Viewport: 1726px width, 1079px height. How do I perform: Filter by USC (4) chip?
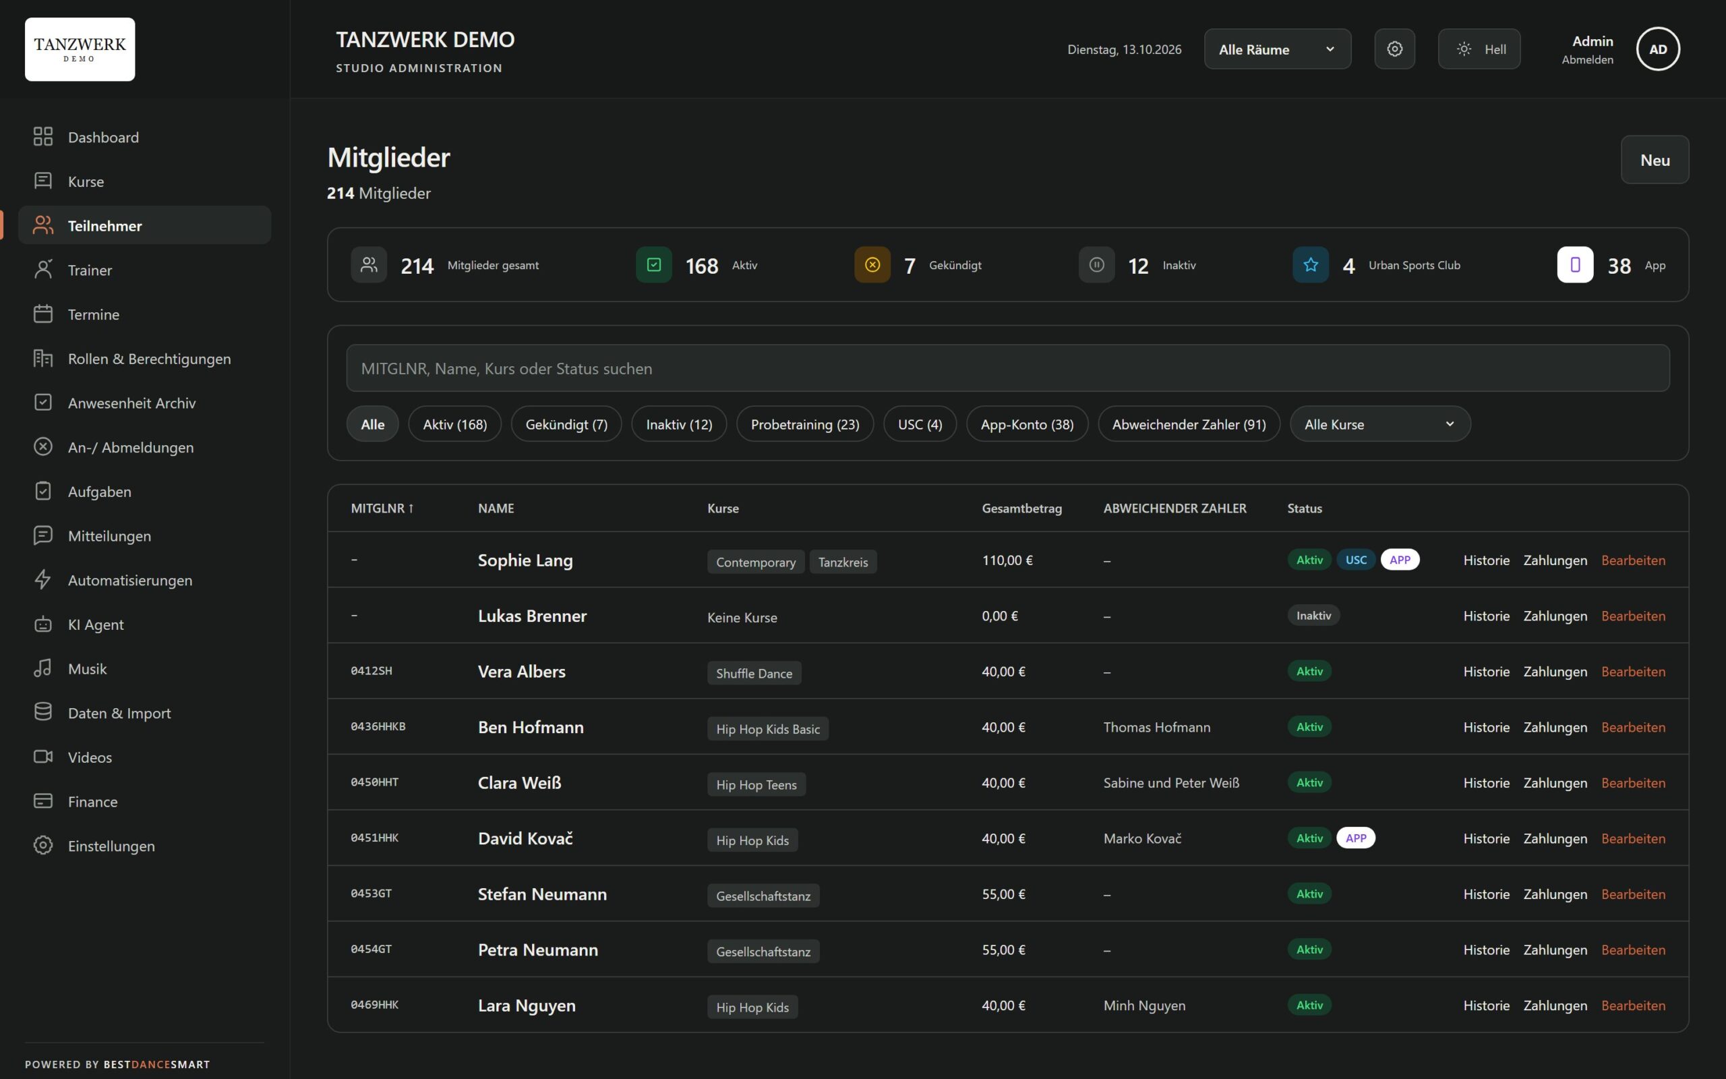pos(920,424)
